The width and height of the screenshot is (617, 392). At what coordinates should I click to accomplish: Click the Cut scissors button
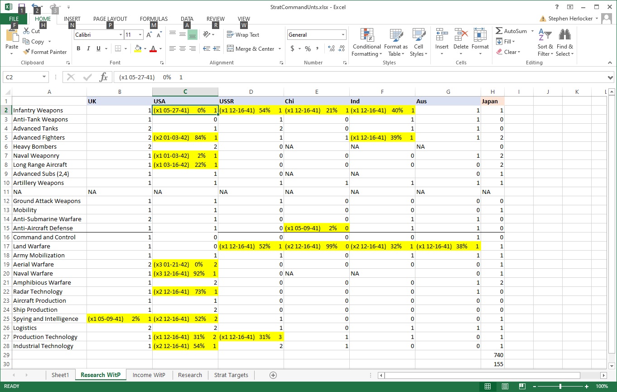click(31, 31)
